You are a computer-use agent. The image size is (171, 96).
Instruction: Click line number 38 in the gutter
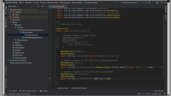tap(50, 78)
